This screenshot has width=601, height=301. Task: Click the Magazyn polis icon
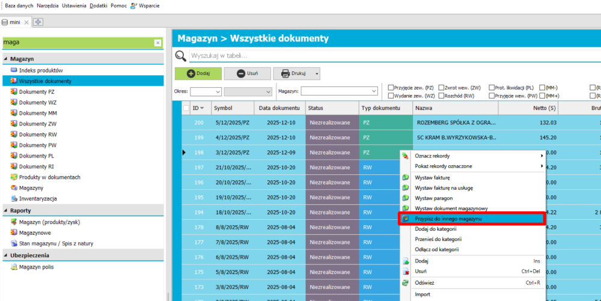tap(14, 267)
